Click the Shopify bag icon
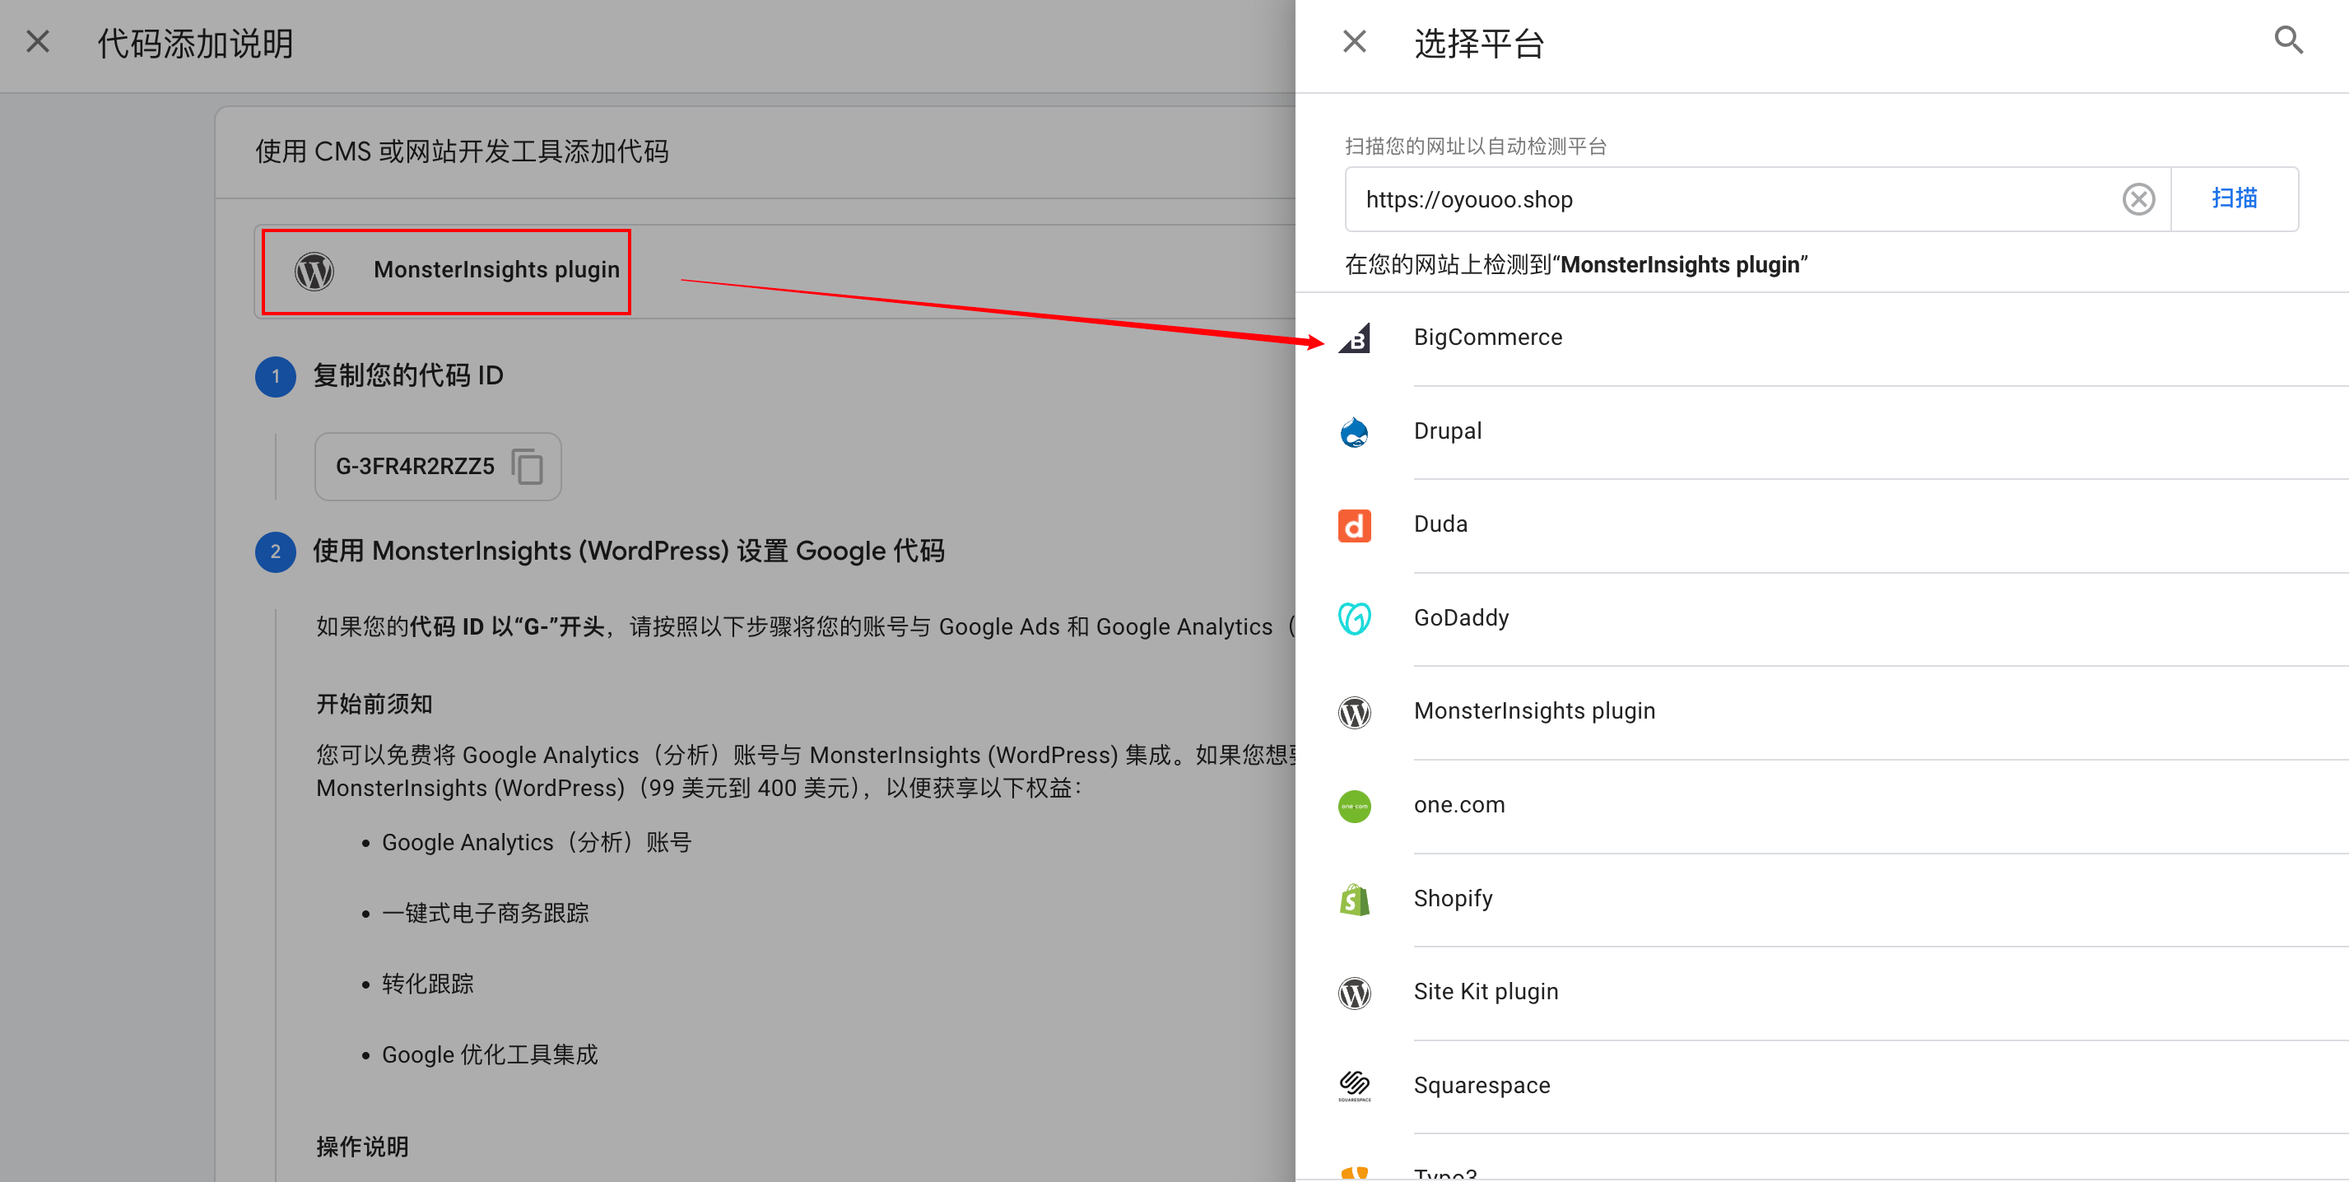This screenshot has height=1182, width=2349. (x=1354, y=900)
